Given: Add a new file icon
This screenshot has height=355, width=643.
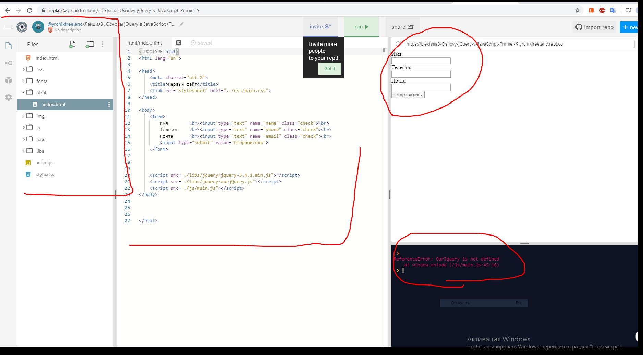Looking at the screenshot, I should 72,44.
